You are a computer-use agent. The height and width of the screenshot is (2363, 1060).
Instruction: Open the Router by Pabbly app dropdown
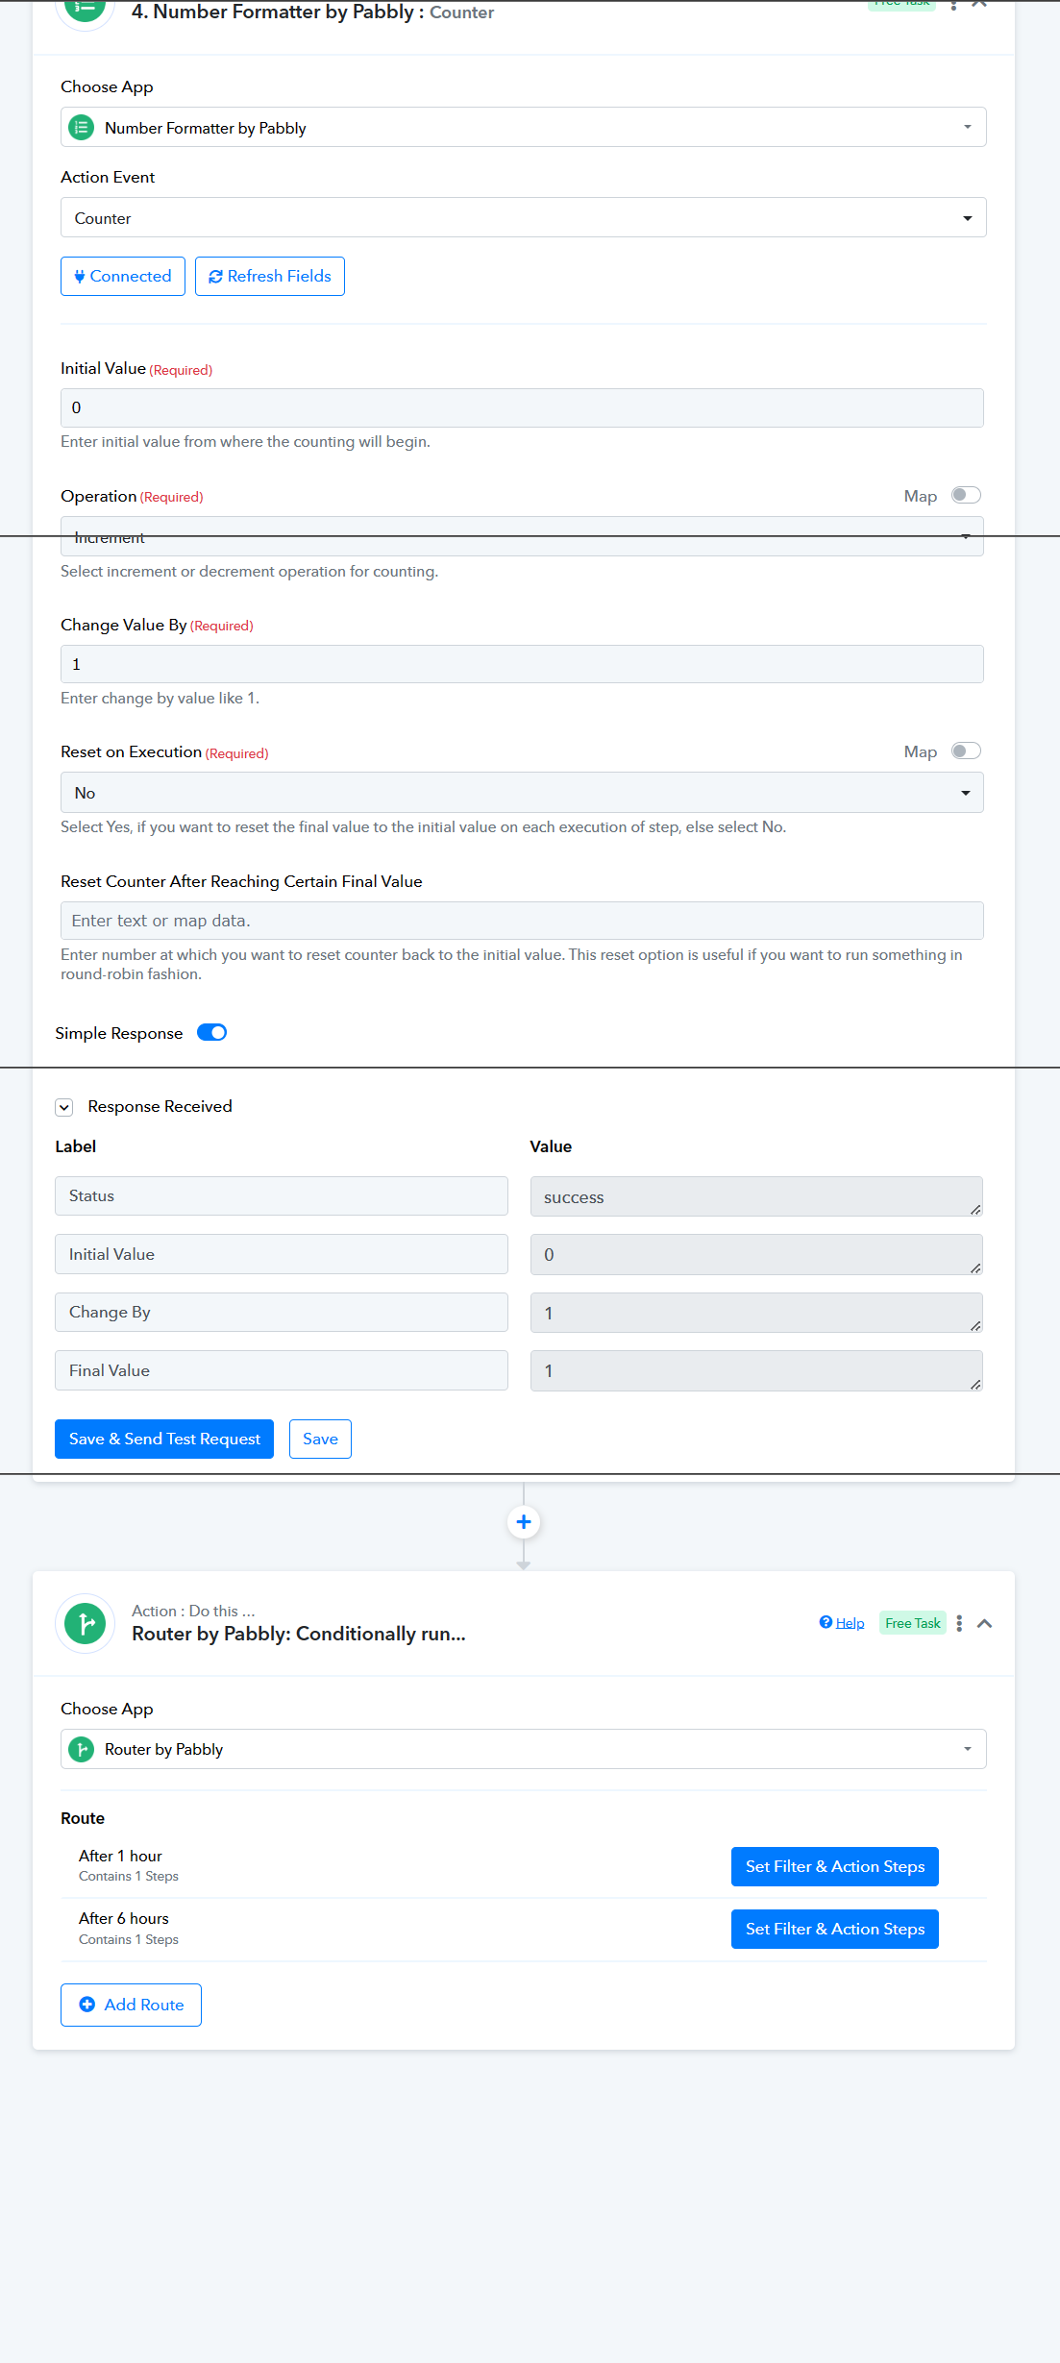pyautogui.click(x=524, y=1749)
